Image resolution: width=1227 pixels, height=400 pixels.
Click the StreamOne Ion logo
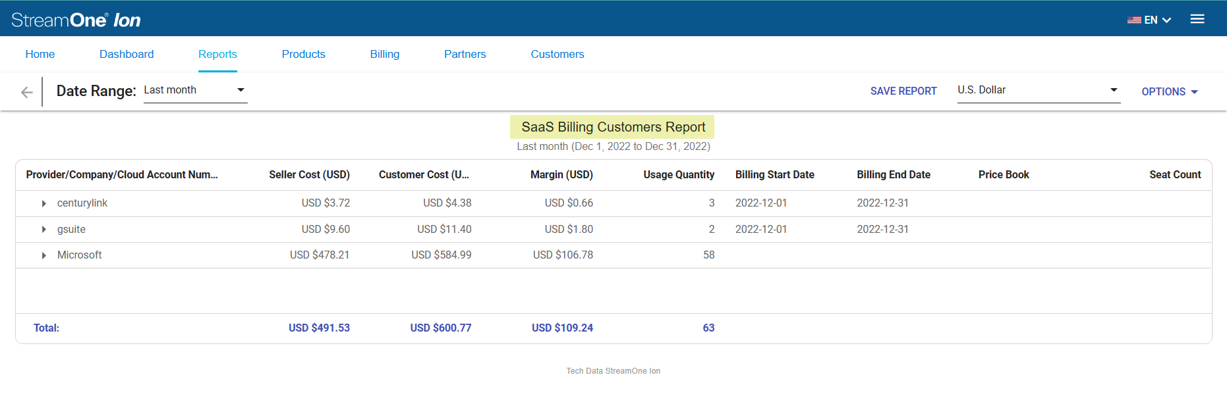point(76,20)
